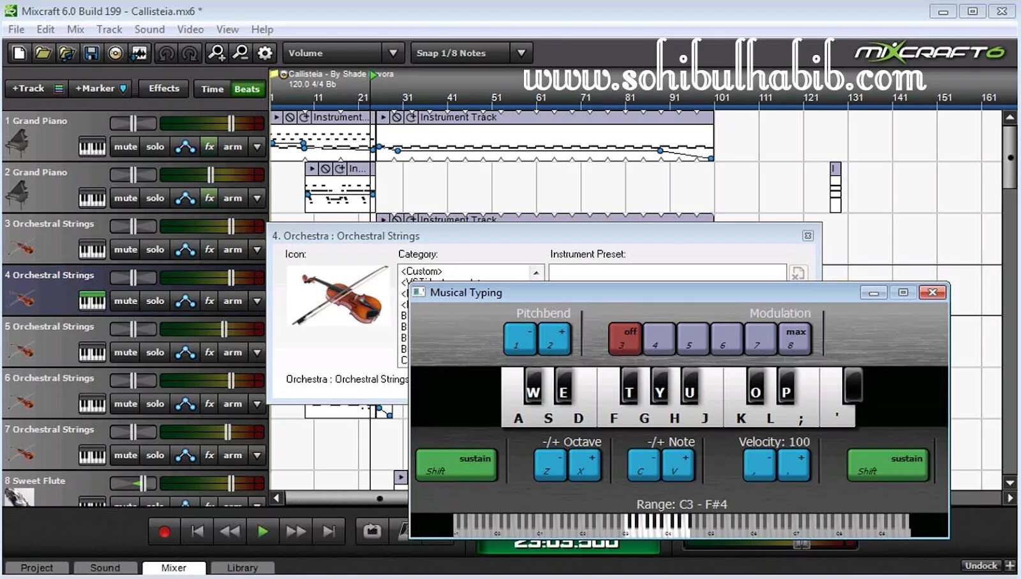Screen dimensions: 1021x579
Task: Mute track 4 Orchestral Strings
Action: pyautogui.click(x=126, y=301)
